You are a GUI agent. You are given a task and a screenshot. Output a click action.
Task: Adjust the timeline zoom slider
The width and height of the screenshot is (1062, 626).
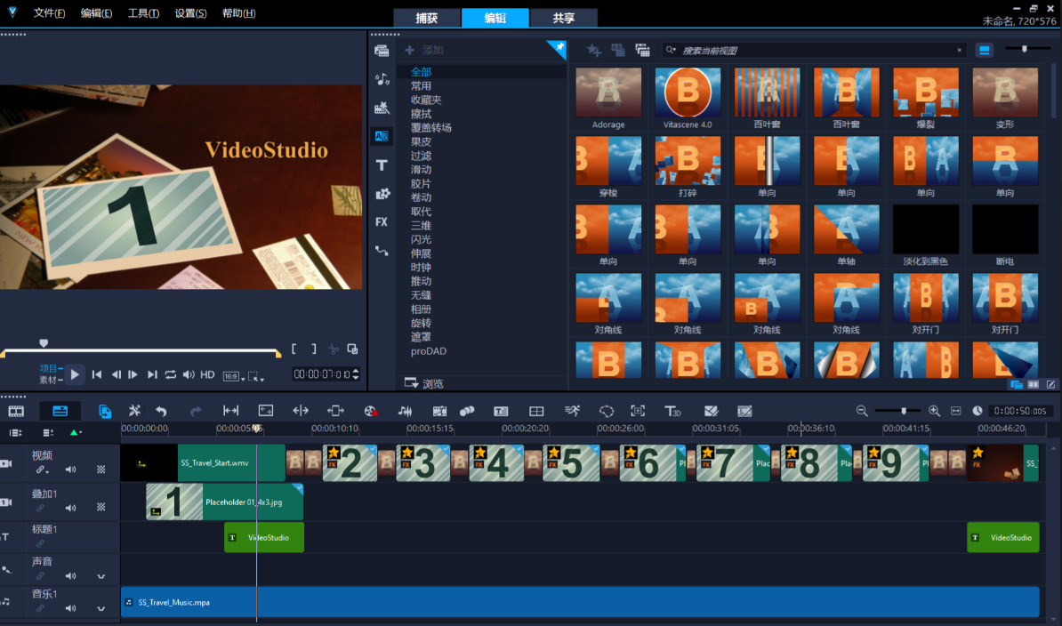(904, 411)
